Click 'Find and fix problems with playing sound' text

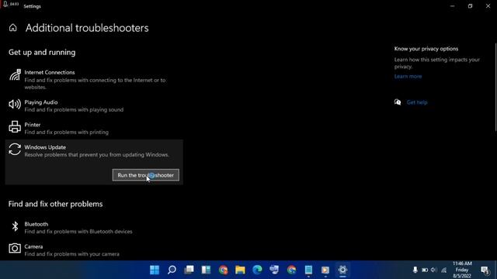pos(74,110)
